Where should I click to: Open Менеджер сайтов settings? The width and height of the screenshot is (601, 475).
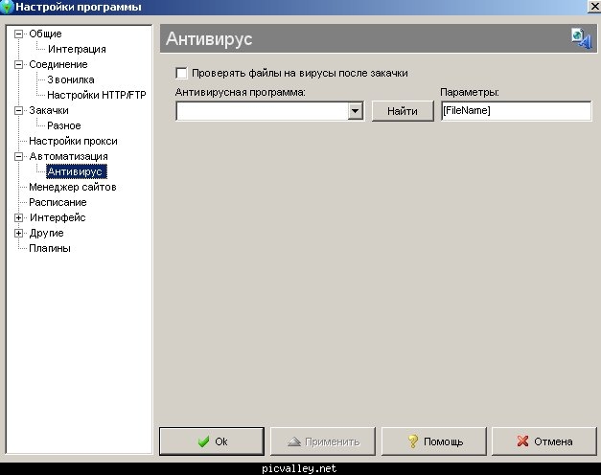point(73,187)
